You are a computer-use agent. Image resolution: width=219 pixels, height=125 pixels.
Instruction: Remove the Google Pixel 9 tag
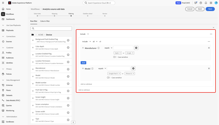(119, 74)
